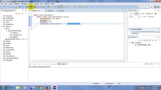Open the Source menu

pyautogui.click(x=11, y=4)
